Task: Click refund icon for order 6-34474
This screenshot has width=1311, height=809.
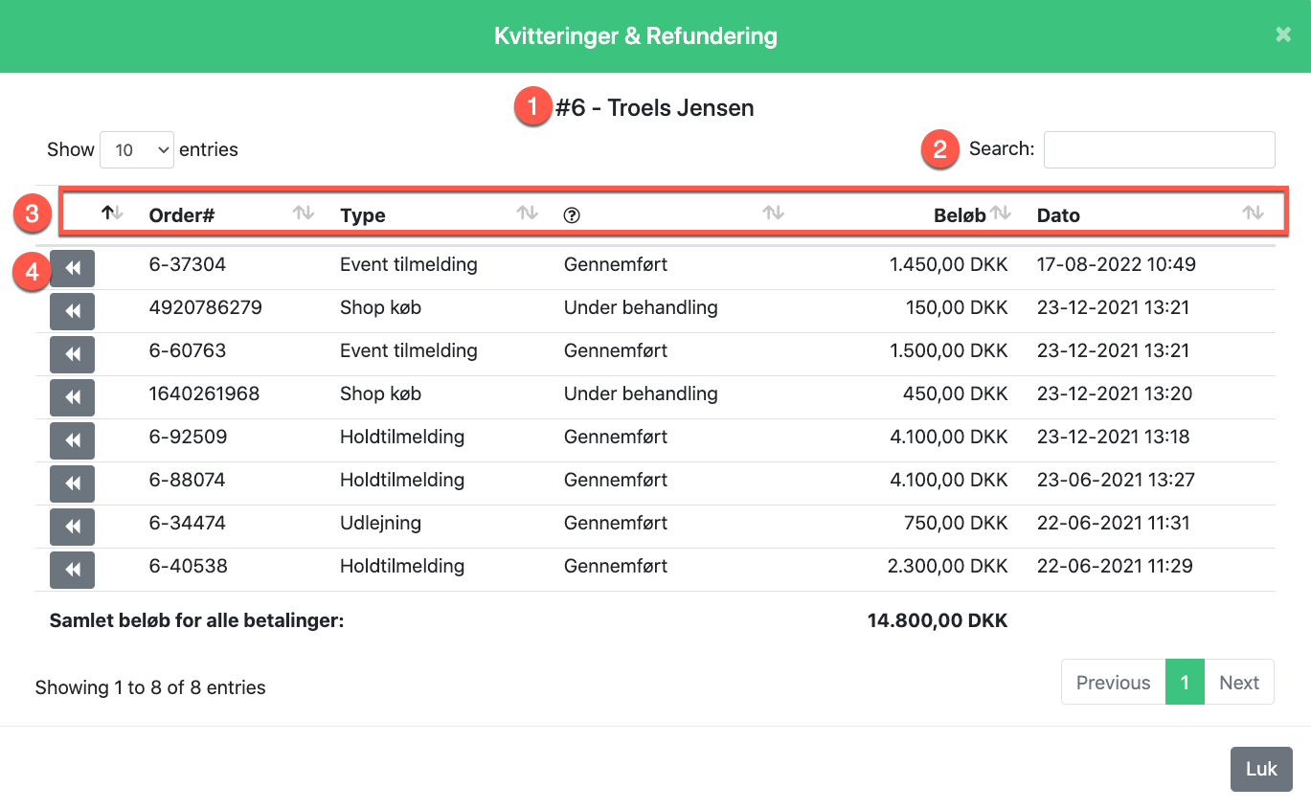Action: pyautogui.click(x=72, y=528)
